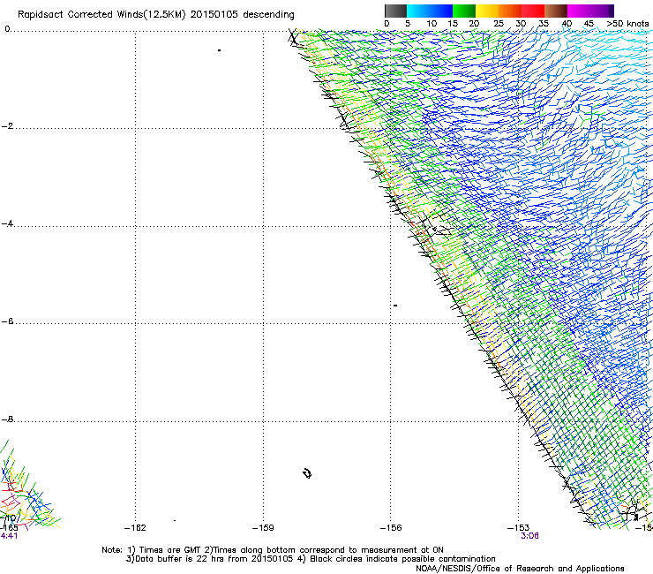653x574 pixels.
Task: Click the chart title 'Rapidscat Corrected Winds(12.5KM)'
Action: coord(101,15)
